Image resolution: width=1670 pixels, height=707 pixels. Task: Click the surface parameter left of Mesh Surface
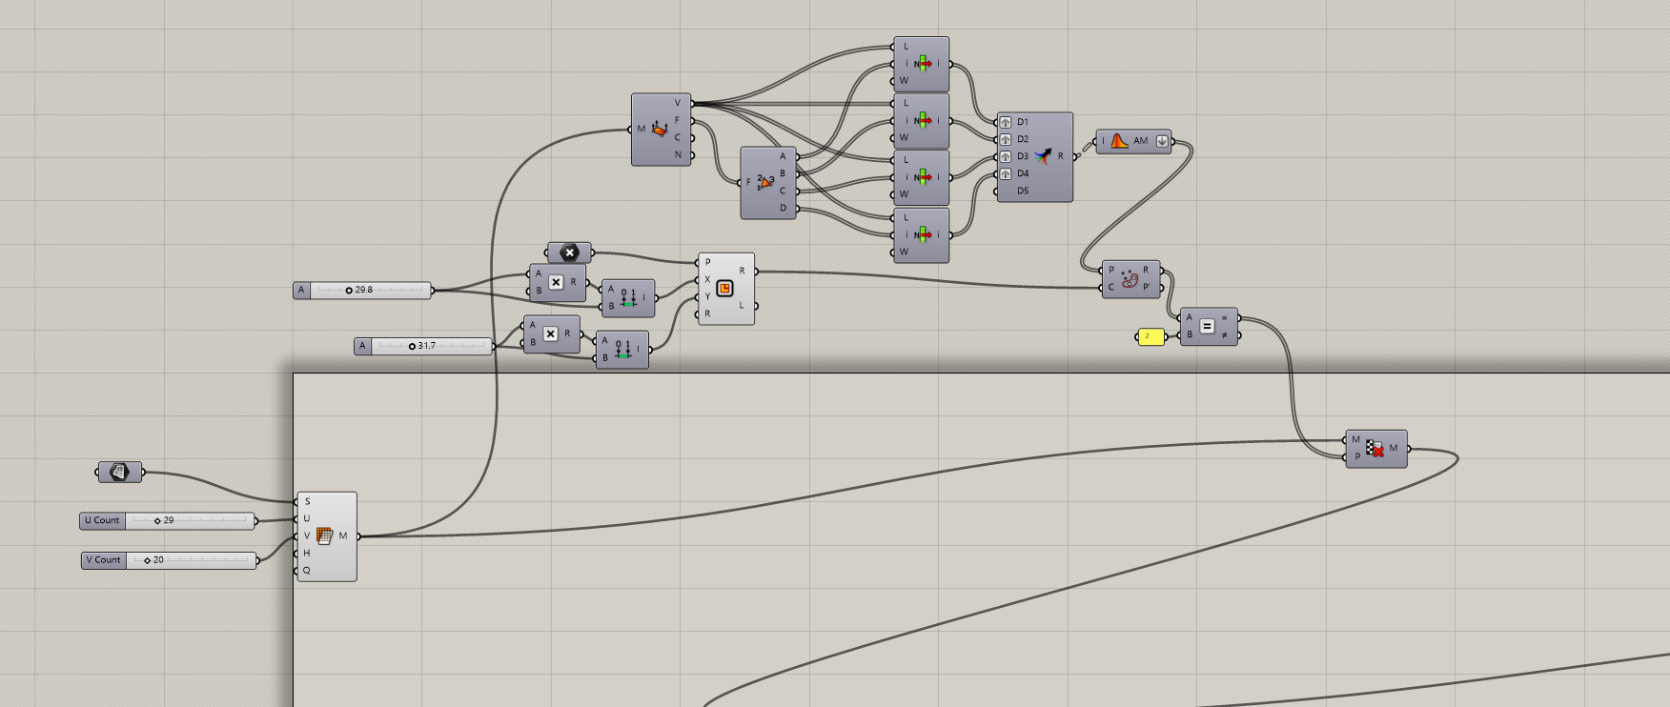pos(119,472)
